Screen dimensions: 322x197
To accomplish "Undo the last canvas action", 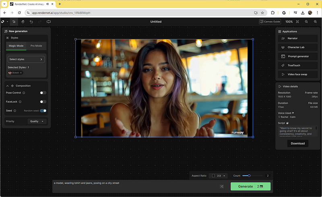I will 31,22.
